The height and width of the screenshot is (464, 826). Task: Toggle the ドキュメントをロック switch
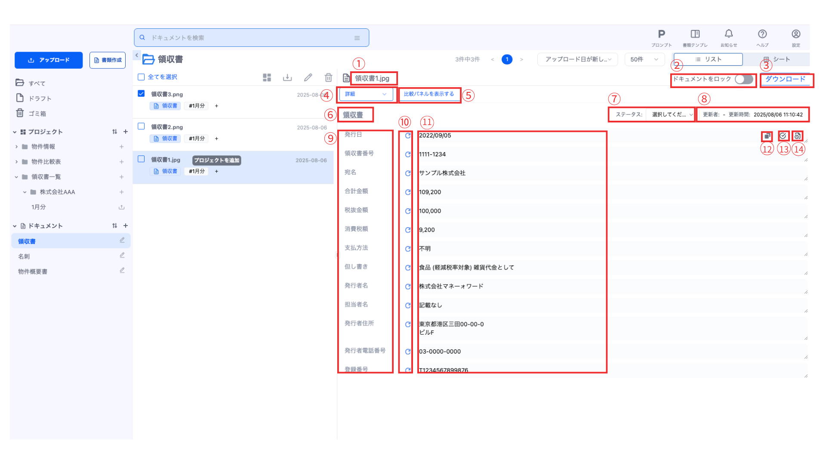744,79
